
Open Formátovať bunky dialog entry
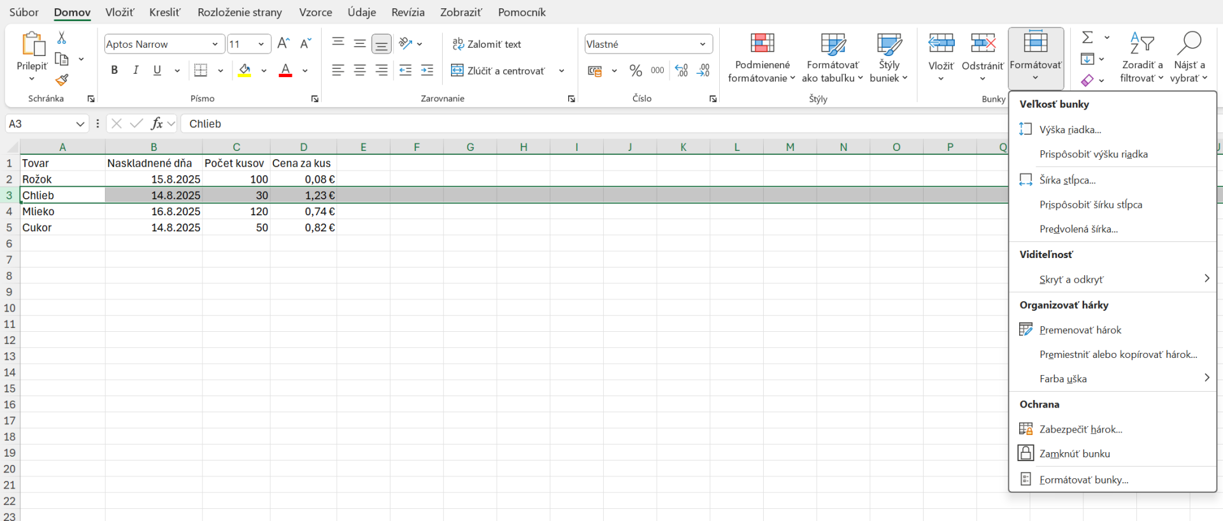(x=1113, y=480)
